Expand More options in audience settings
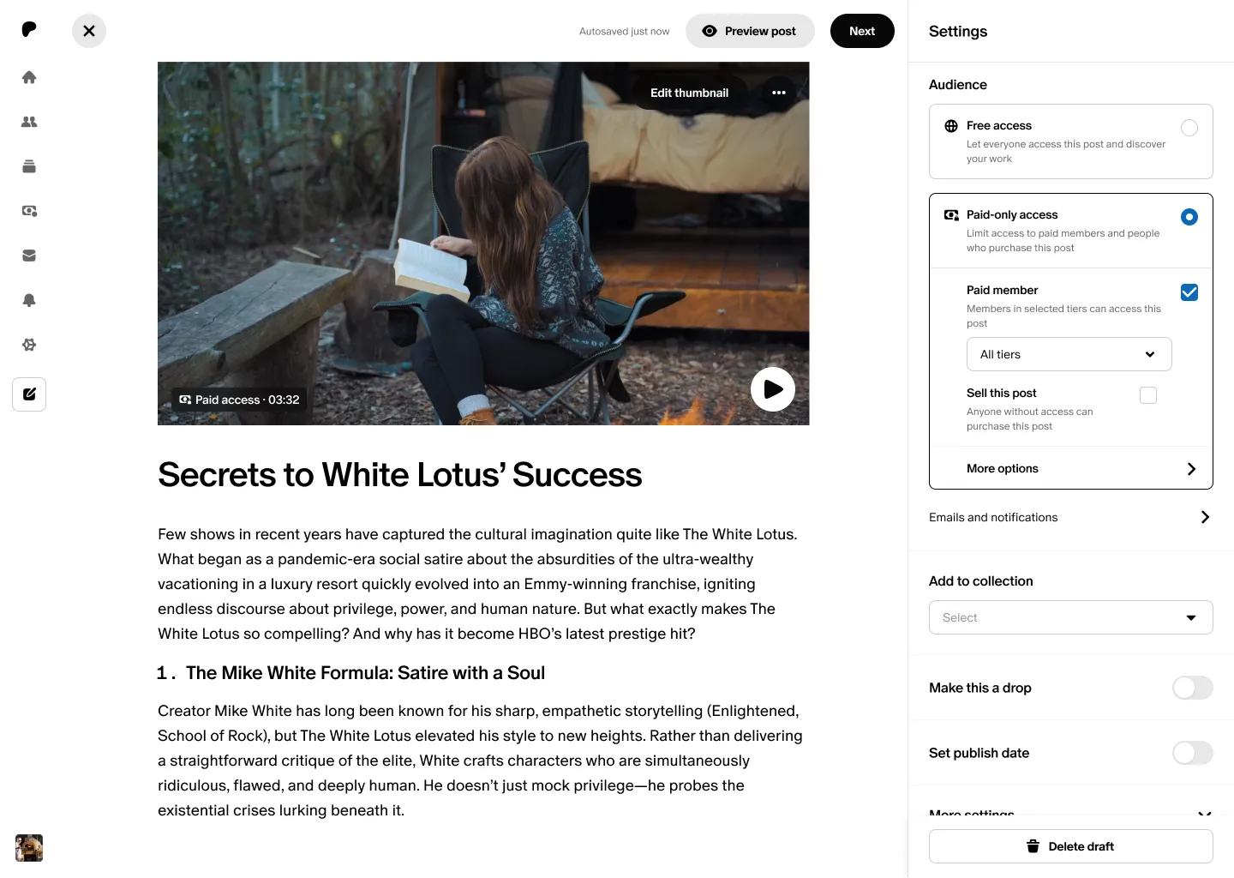Screen dimensions: 1234x878 pyautogui.click(x=1071, y=468)
